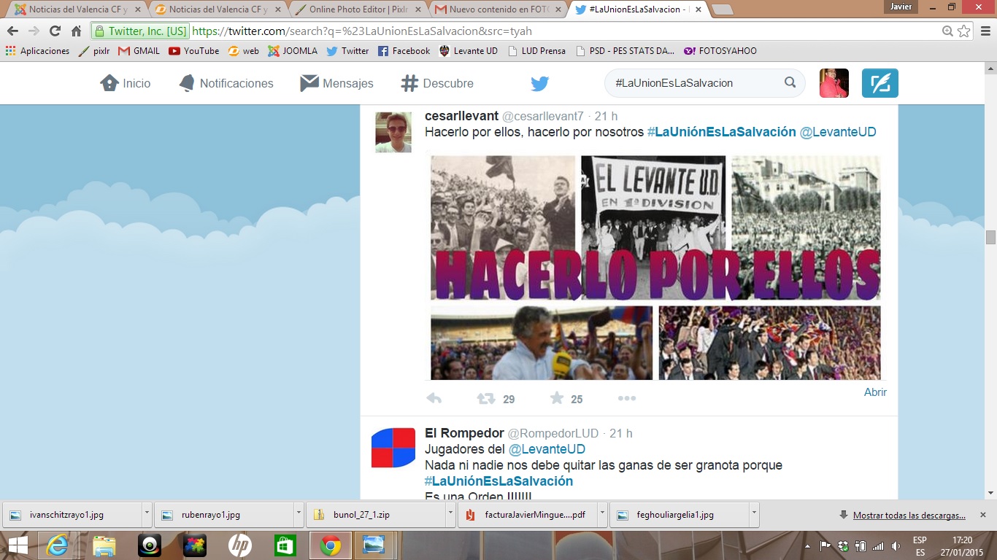Screen dimensions: 997x560
Task: Reply to cesarllevant tweet
Action: (434, 398)
